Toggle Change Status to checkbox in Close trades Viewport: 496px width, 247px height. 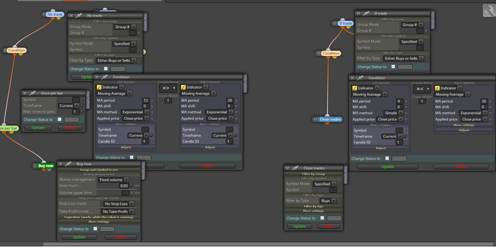pos(322,218)
